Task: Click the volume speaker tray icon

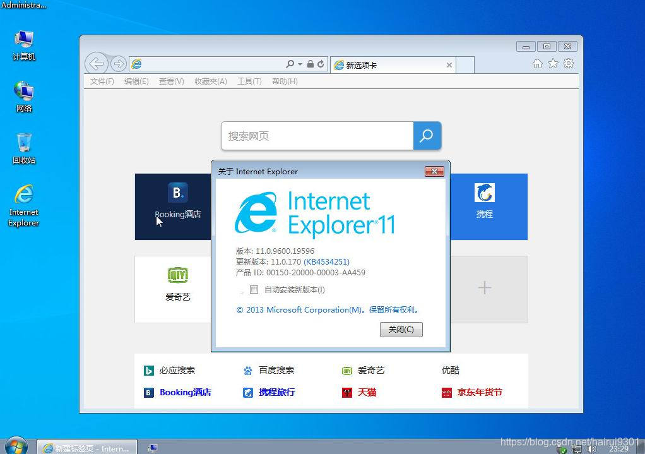Action: pos(592,449)
